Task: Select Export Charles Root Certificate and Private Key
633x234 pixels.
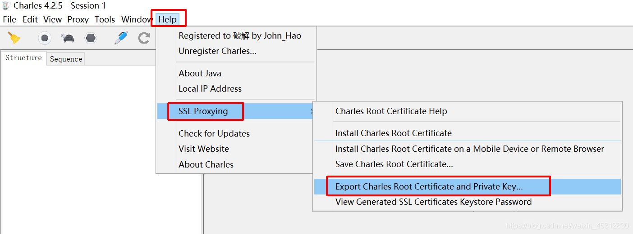Action: pyautogui.click(x=468, y=186)
